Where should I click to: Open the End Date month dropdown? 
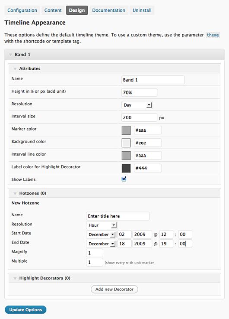pos(101,244)
